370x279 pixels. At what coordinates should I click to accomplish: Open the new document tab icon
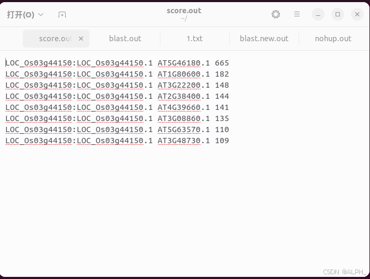click(62, 15)
